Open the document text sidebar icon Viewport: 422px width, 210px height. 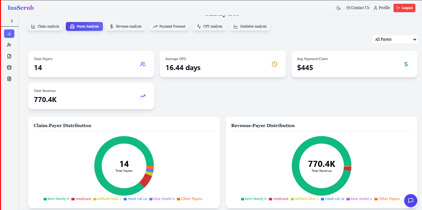pos(9,79)
